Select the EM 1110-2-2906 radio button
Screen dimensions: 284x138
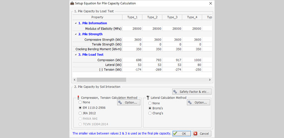click(80, 108)
